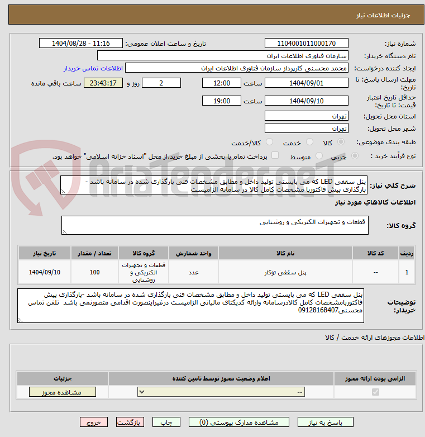This screenshot has width=425, height=437.
Task: Click the 'نام کالا' column header
Action: 285,253
